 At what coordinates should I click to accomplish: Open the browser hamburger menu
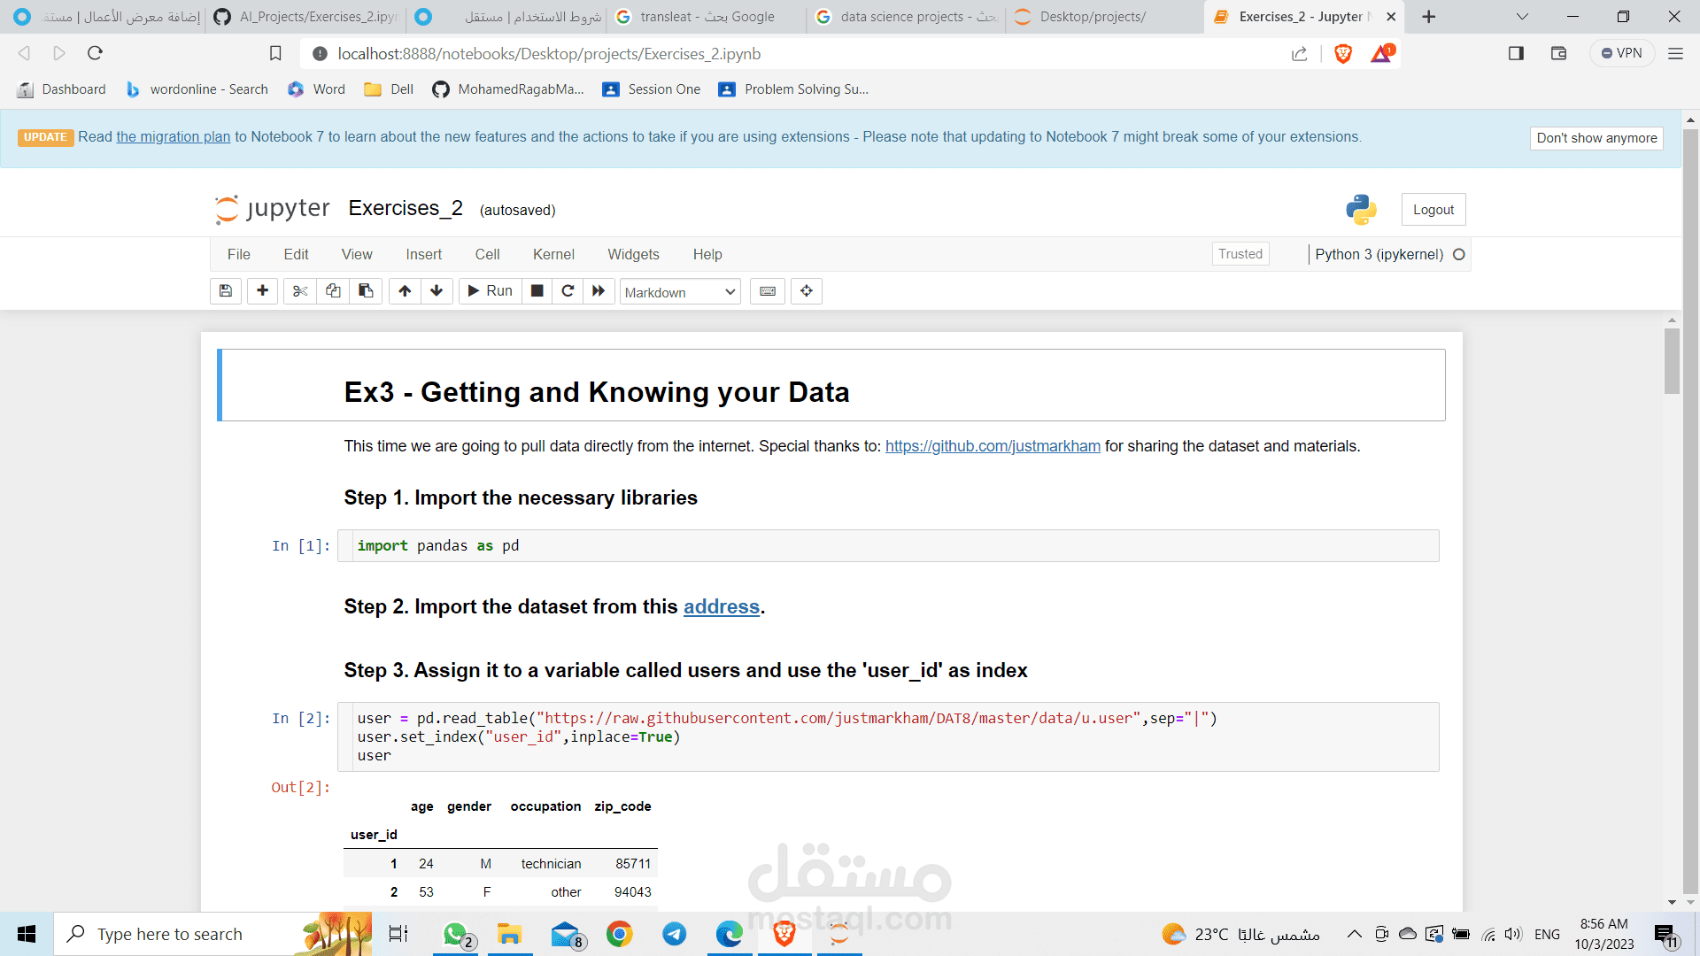point(1675,53)
